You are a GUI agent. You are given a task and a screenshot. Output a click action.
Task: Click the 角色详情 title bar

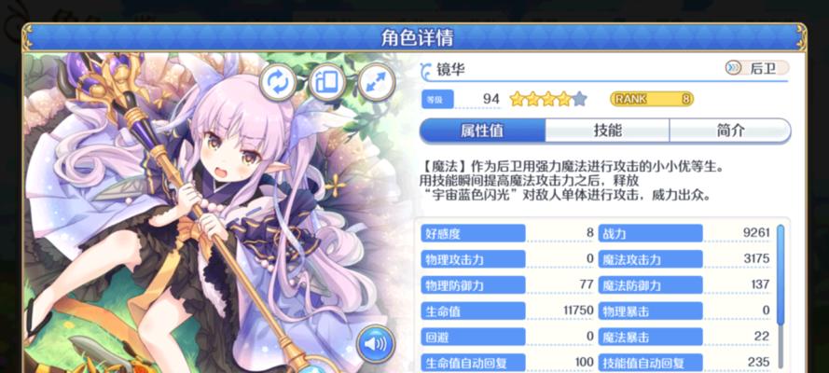[414, 37]
